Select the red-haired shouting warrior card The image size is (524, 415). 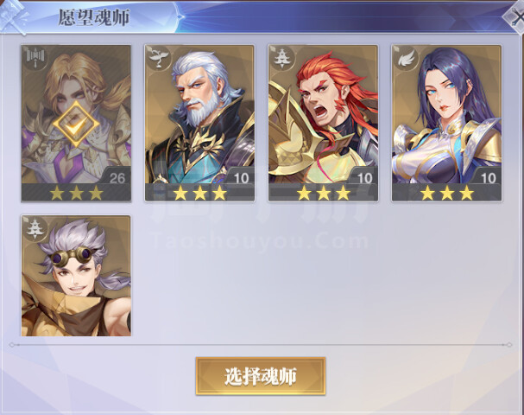click(x=323, y=123)
